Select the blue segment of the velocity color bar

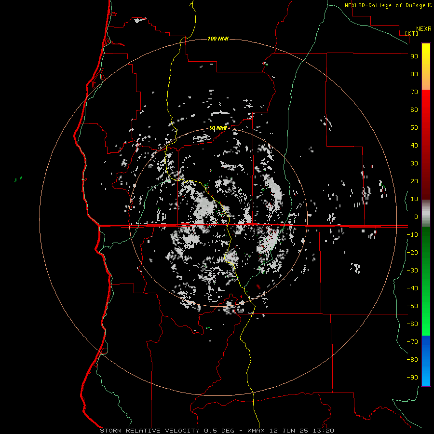coord(426,361)
